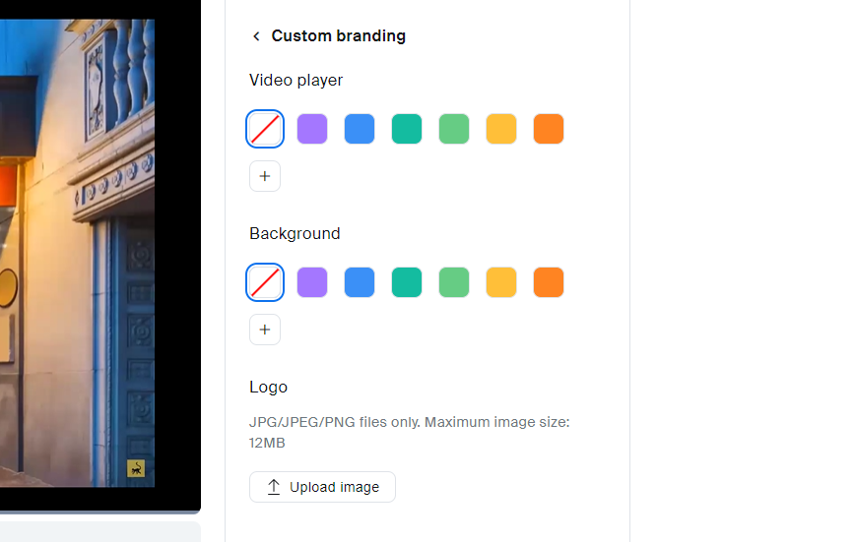
Task: Click the video preview image
Action: pyautogui.click(x=77, y=253)
